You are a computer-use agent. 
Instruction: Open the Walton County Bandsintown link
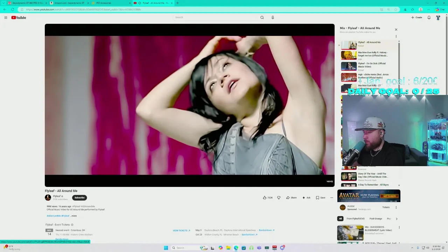[249, 234]
